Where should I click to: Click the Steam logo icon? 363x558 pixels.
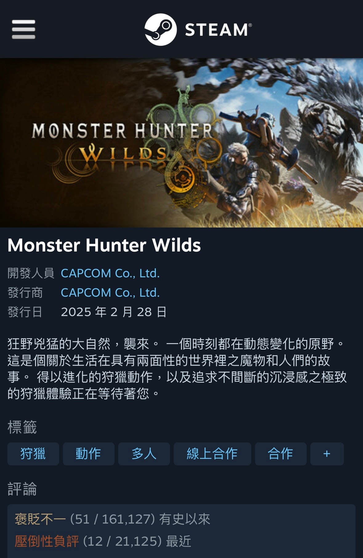click(x=160, y=30)
